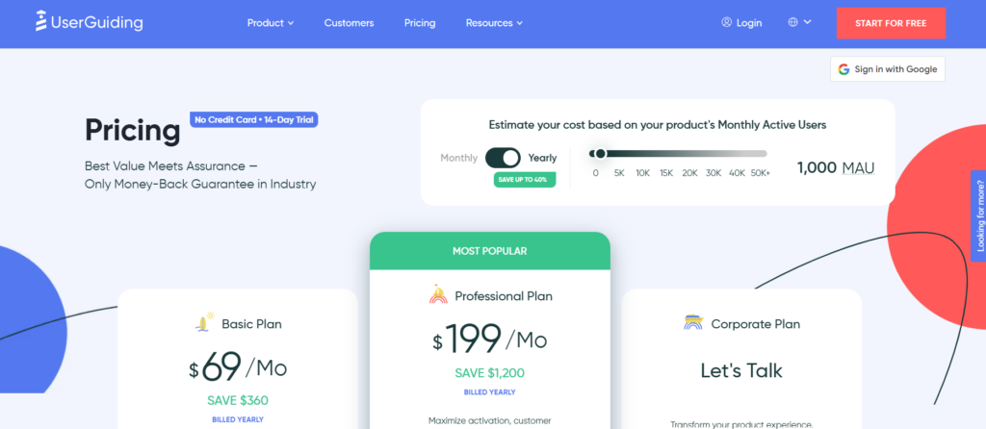
Task: Expand the Product dropdown menu
Action: [x=270, y=22]
